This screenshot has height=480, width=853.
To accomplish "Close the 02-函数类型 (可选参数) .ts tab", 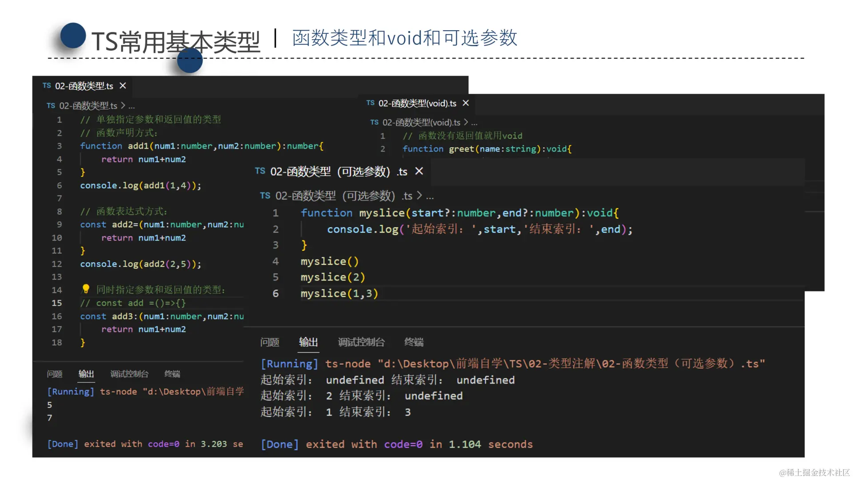I will click(x=419, y=171).
